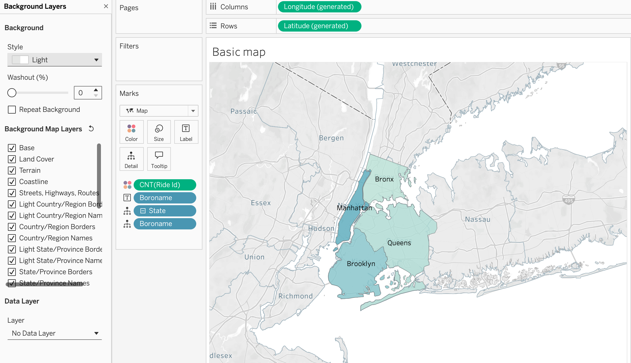This screenshot has width=631, height=363.
Task: Click color icon beside CNT(Ride Id) pill
Action: (127, 185)
